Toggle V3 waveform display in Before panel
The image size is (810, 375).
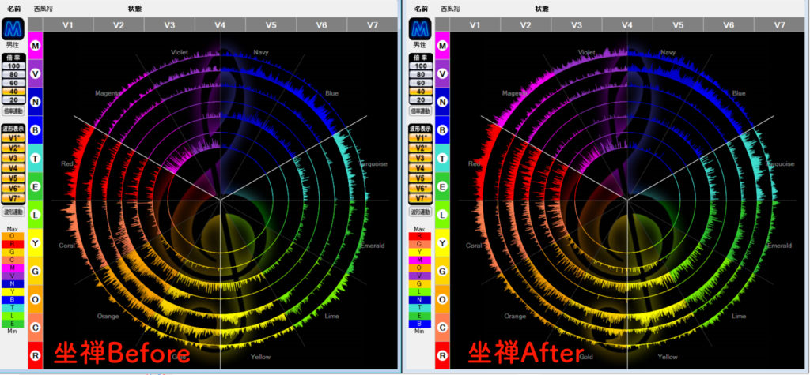13,158
